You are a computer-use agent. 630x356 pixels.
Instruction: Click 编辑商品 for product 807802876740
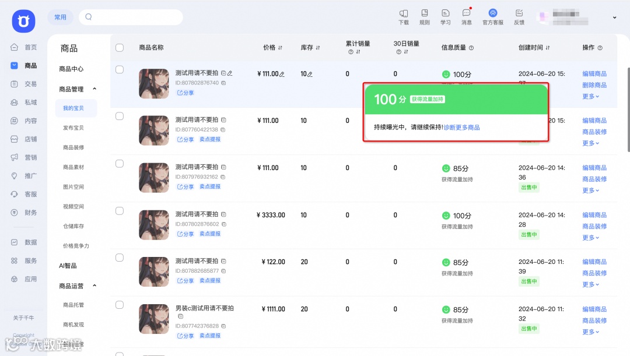594,74
